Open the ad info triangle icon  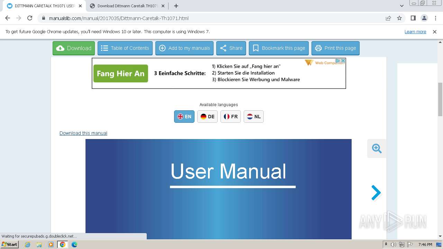coord(338,61)
